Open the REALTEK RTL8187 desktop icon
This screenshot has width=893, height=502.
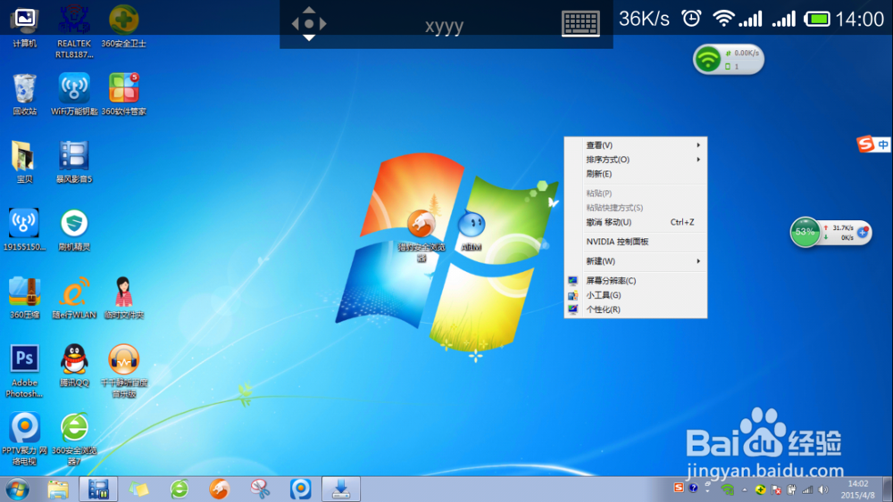tap(74, 31)
